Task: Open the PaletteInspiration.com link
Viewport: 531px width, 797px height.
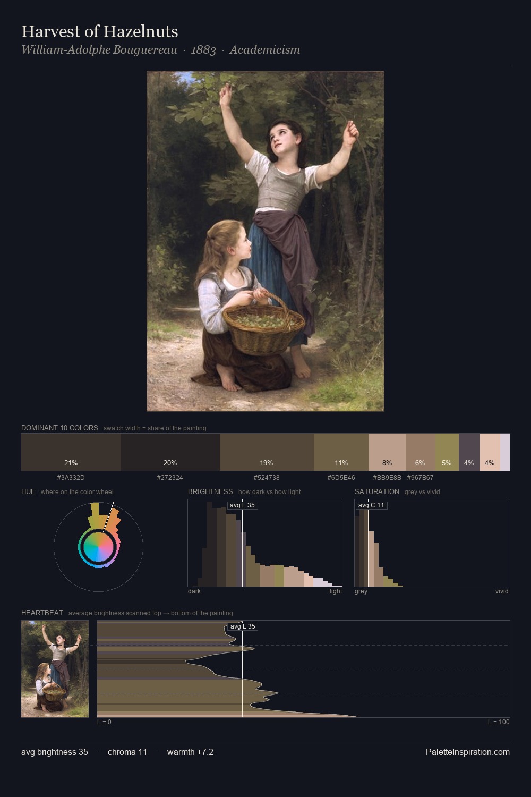Action: point(468,752)
